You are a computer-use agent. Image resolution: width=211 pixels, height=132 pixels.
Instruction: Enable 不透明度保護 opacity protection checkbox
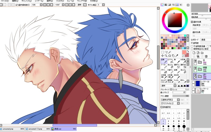click(192, 46)
